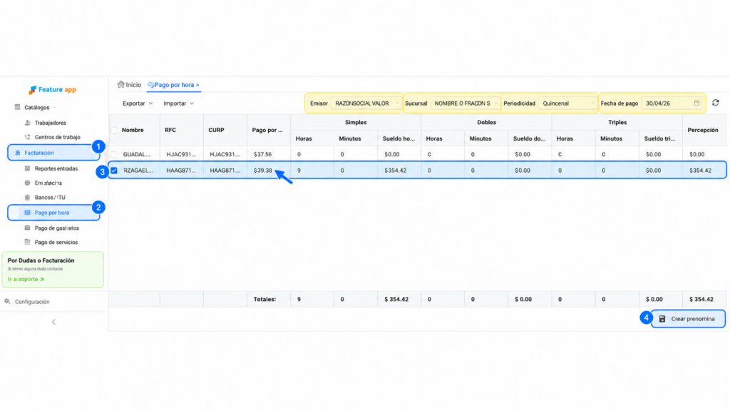The width and height of the screenshot is (730, 411).
Task: Open Trabajadores in the sidebar
Action: click(51, 123)
